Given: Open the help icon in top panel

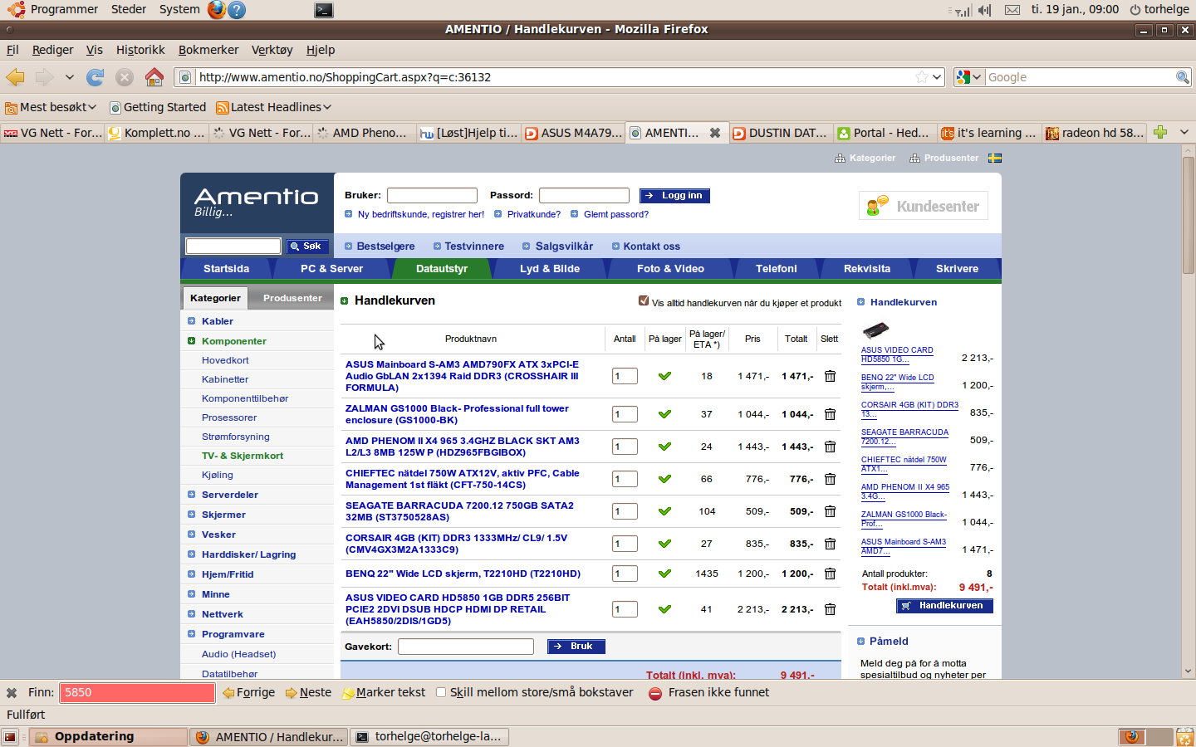Looking at the screenshot, I should click(237, 9).
